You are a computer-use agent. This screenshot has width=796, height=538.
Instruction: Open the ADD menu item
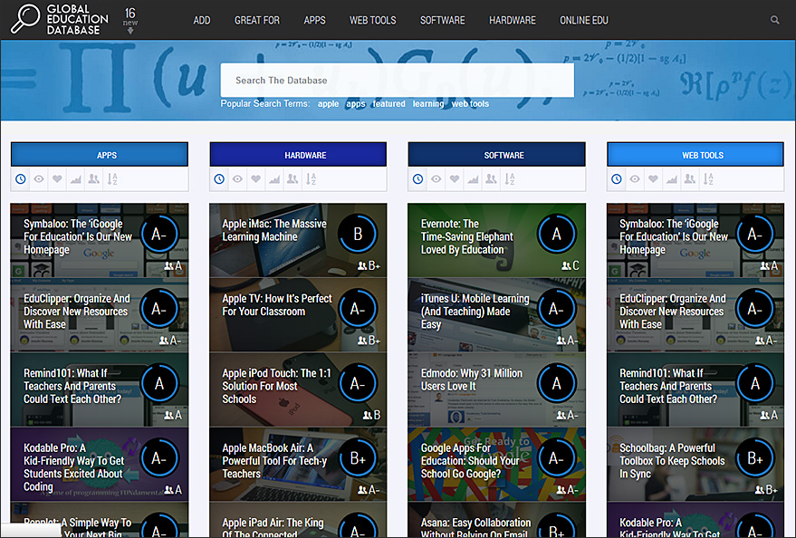point(202,20)
